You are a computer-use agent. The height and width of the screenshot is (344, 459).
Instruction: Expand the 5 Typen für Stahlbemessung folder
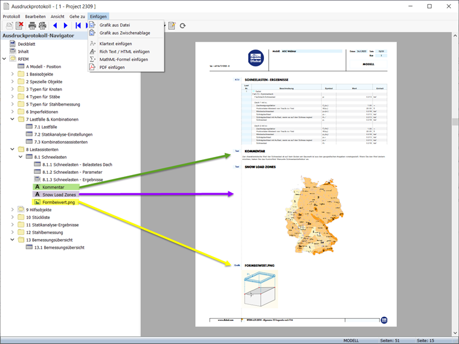click(x=12, y=104)
